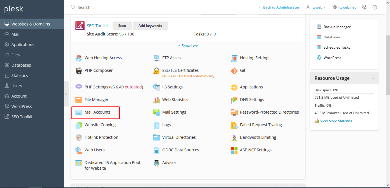Click the SEO Toolkit logo icon
Image resolution: width=390 pixels, height=188 pixels.
tap(80, 26)
